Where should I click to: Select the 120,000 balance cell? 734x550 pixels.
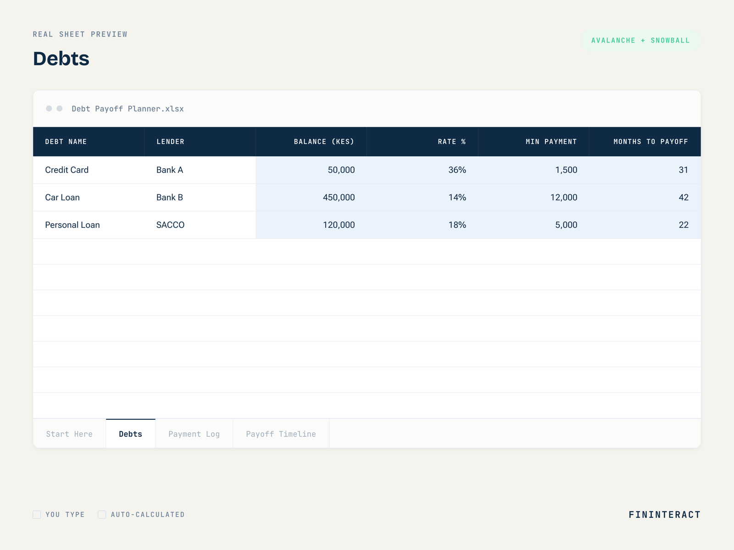(311, 225)
